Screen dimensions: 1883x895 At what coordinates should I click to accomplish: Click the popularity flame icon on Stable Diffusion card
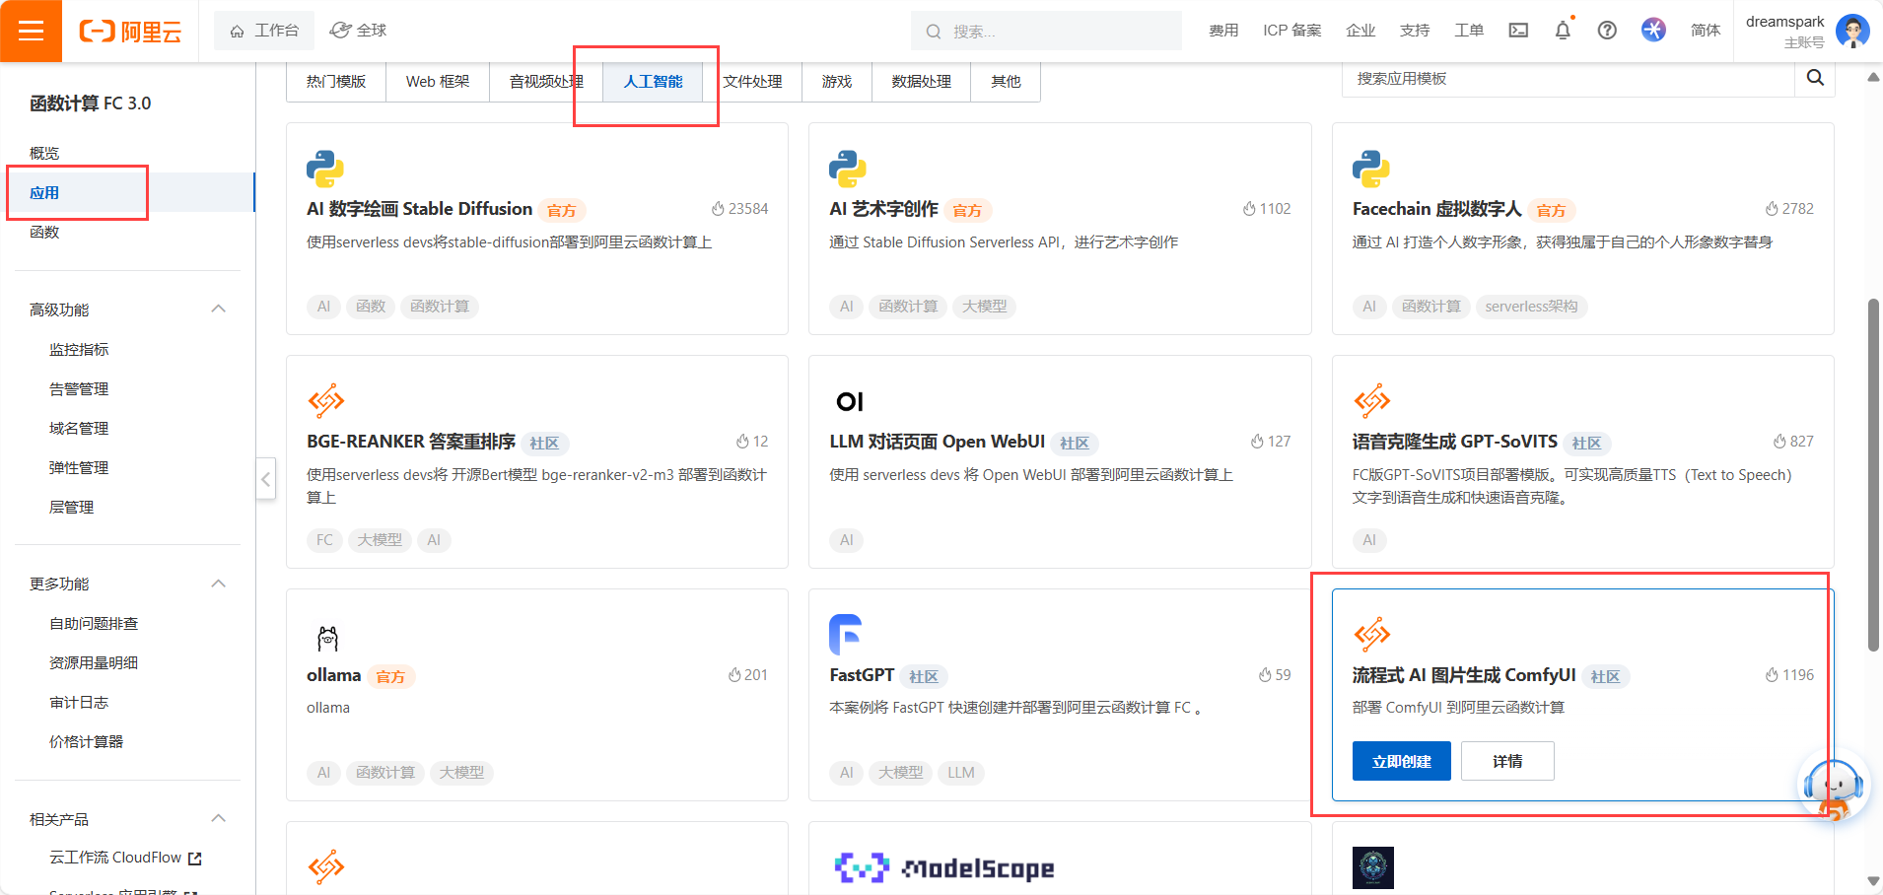718,209
